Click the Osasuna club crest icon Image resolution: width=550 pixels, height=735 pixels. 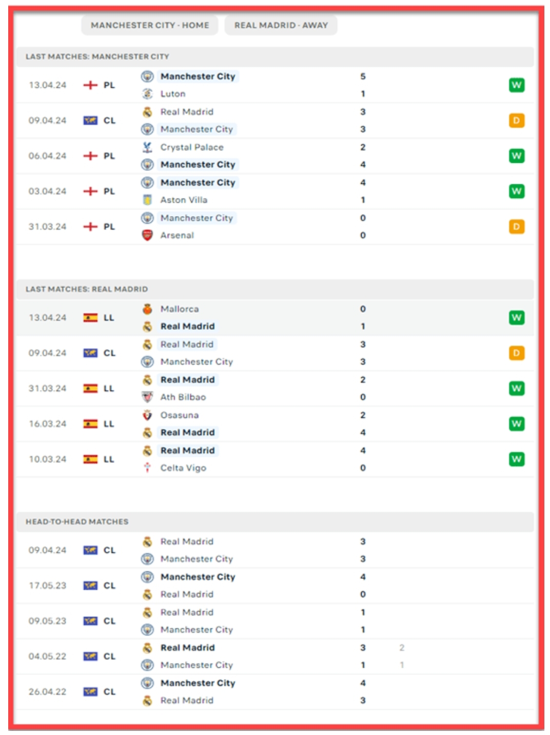coord(147,415)
